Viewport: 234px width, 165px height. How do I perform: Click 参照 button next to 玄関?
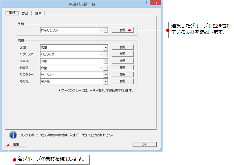(x=122, y=47)
